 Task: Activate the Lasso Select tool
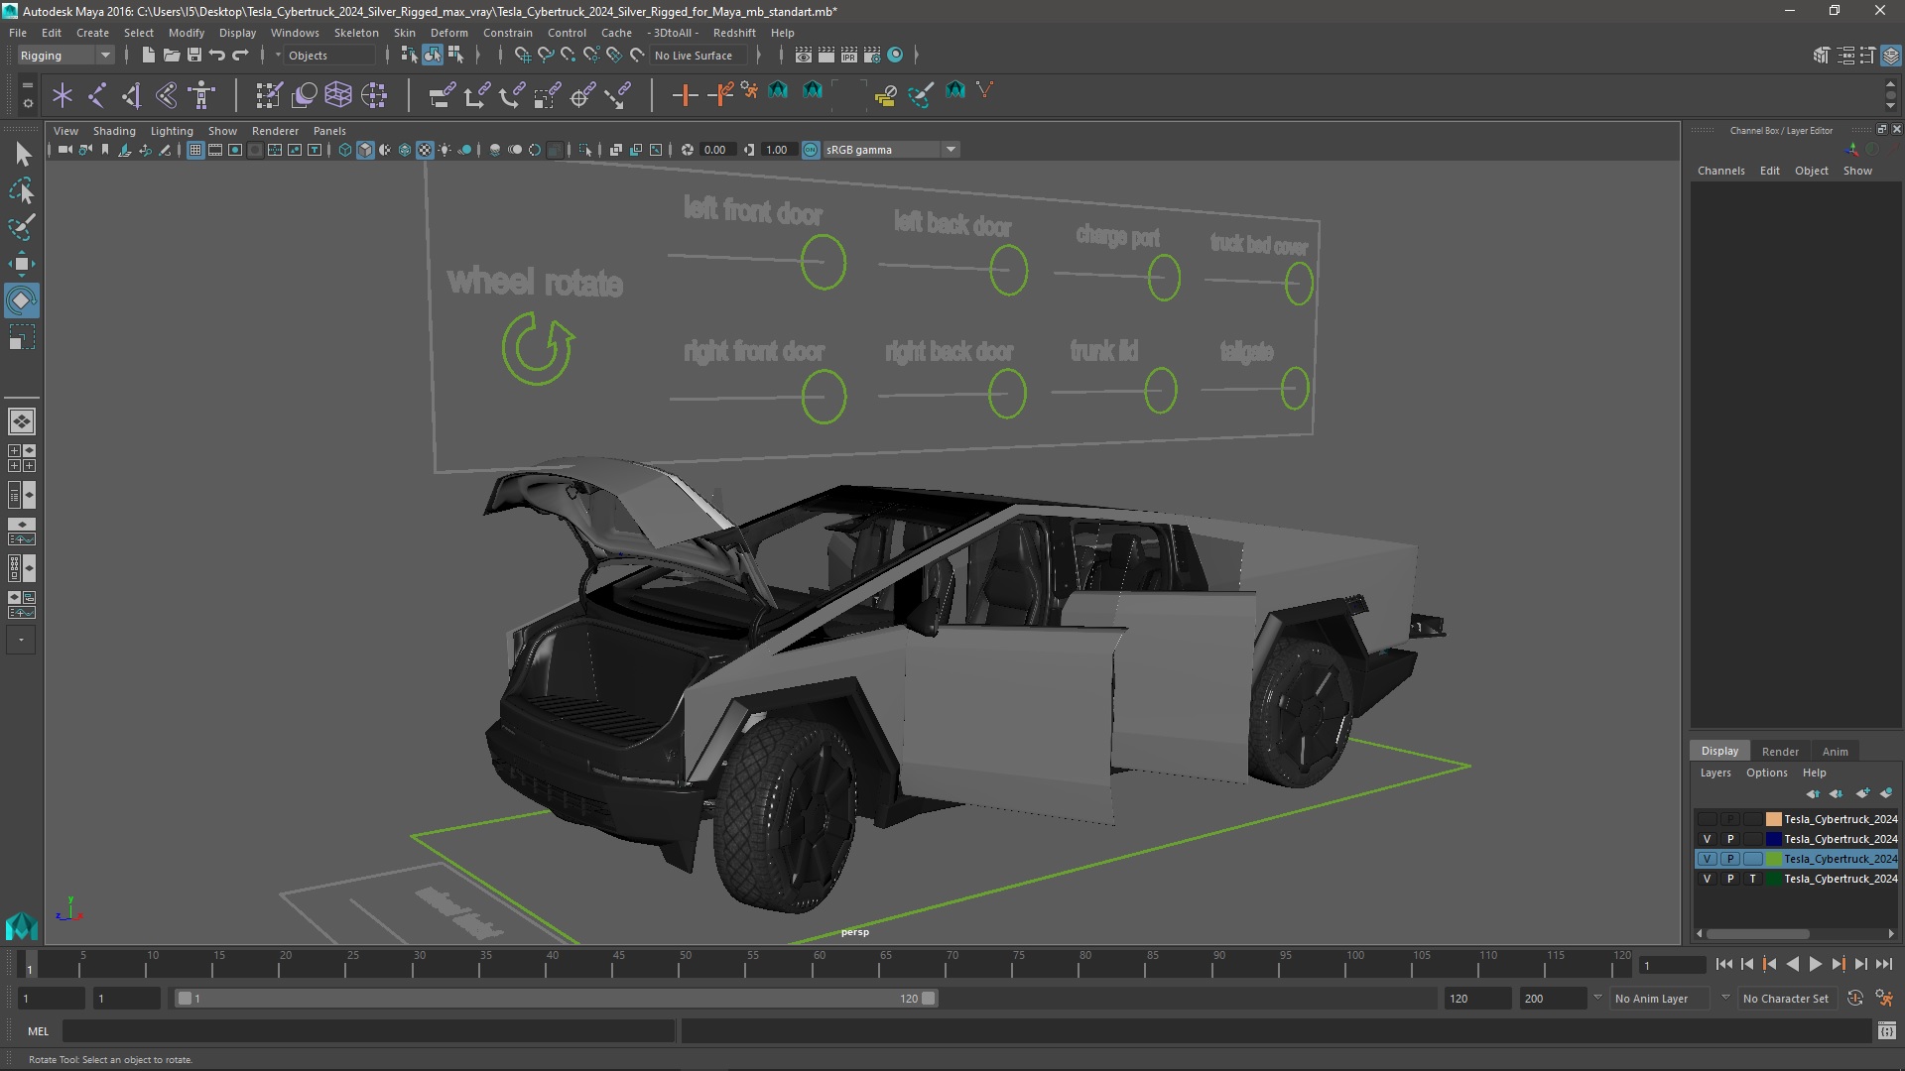[x=22, y=190]
